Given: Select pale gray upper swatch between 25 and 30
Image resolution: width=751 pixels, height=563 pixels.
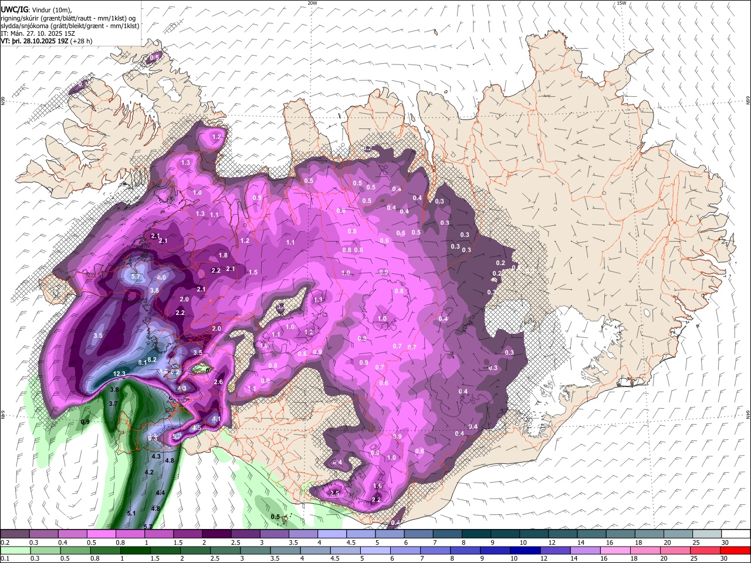Looking at the screenshot, I should pos(708,534).
